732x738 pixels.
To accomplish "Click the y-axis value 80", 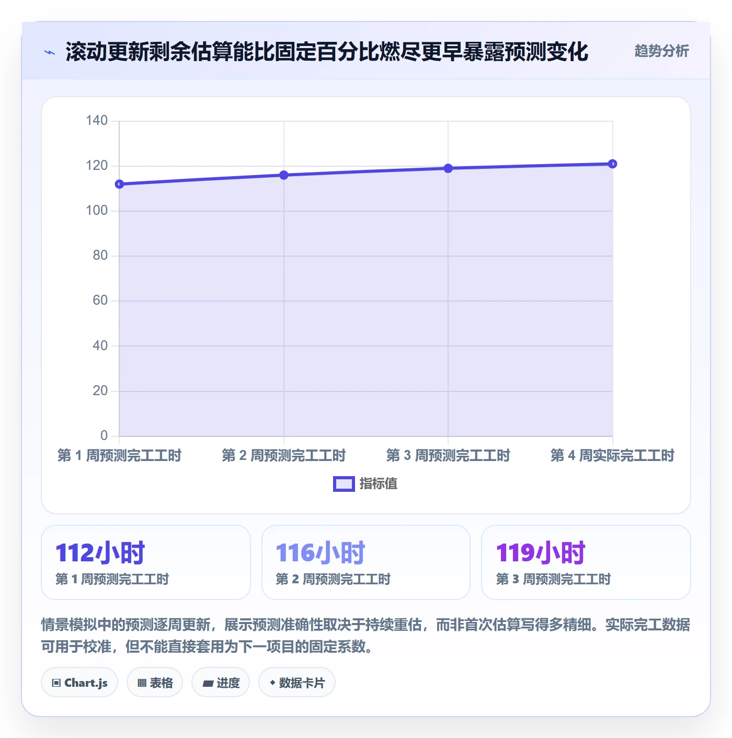I will (100, 256).
